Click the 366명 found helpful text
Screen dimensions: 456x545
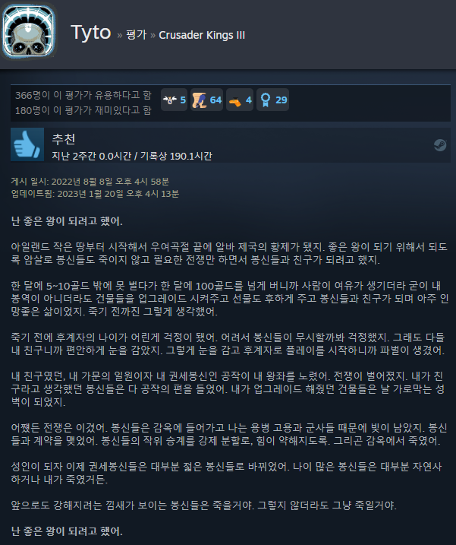click(x=83, y=95)
